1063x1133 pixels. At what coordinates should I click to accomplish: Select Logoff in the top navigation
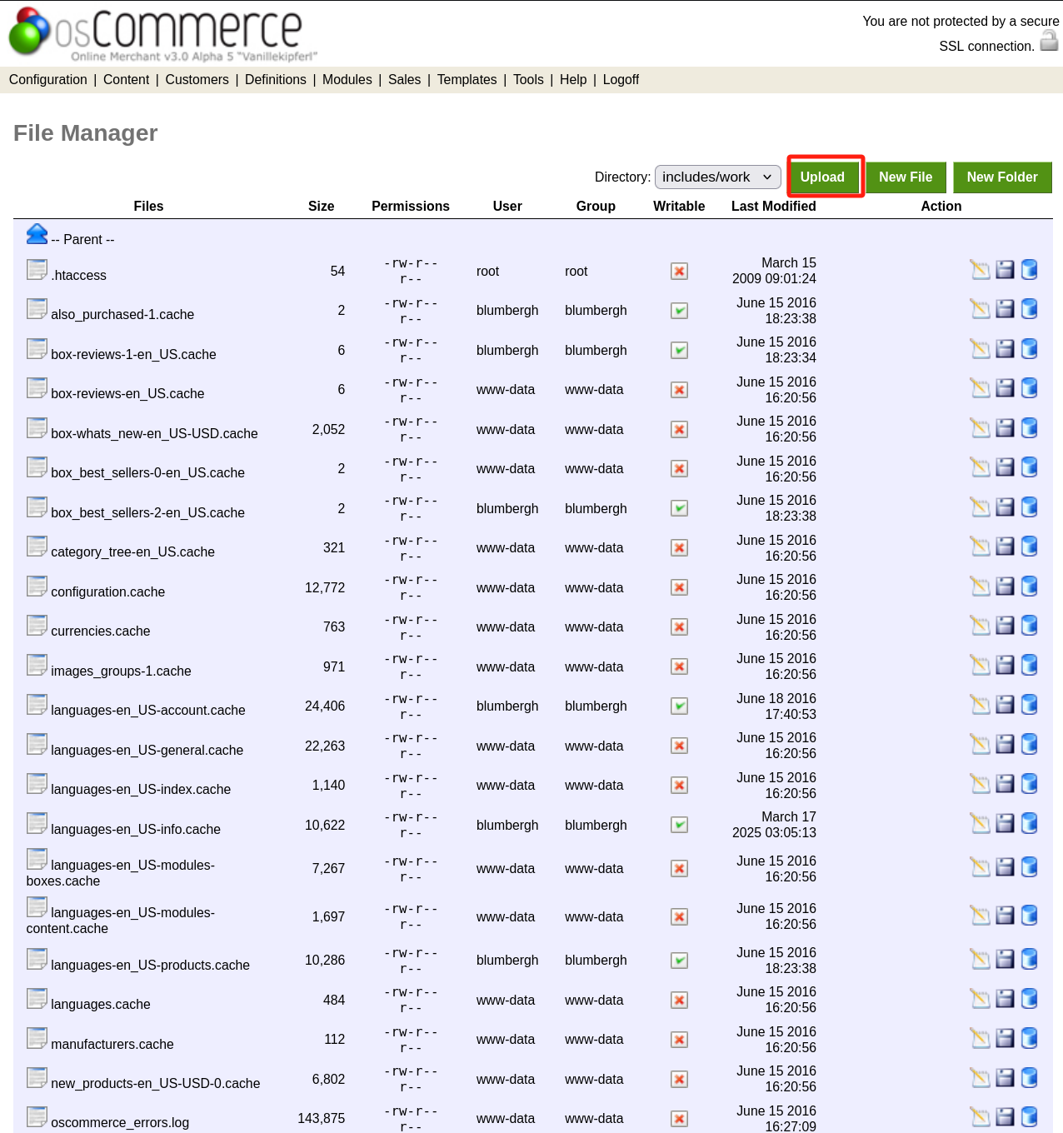click(x=621, y=80)
